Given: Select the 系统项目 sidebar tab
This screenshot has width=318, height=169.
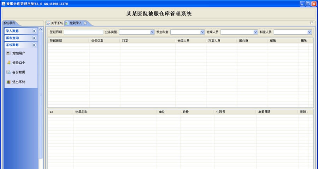Looking at the screenshot, I should point(9,23).
